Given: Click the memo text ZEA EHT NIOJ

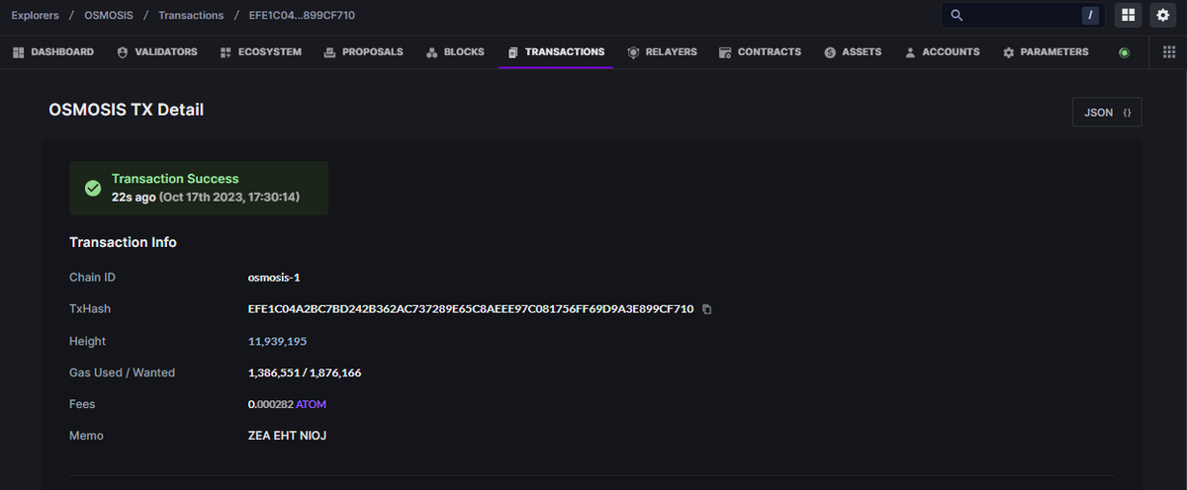Looking at the screenshot, I should pos(287,436).
